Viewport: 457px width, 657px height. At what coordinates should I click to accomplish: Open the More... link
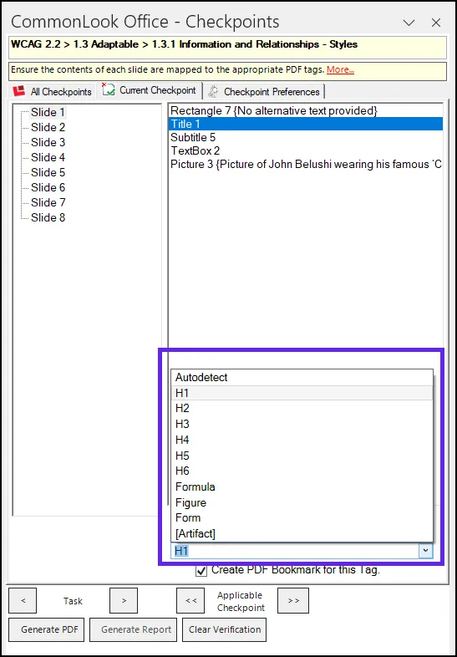click(340, 69)
